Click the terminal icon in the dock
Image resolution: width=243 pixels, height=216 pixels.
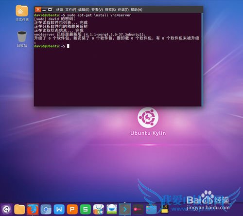(125, 209)
